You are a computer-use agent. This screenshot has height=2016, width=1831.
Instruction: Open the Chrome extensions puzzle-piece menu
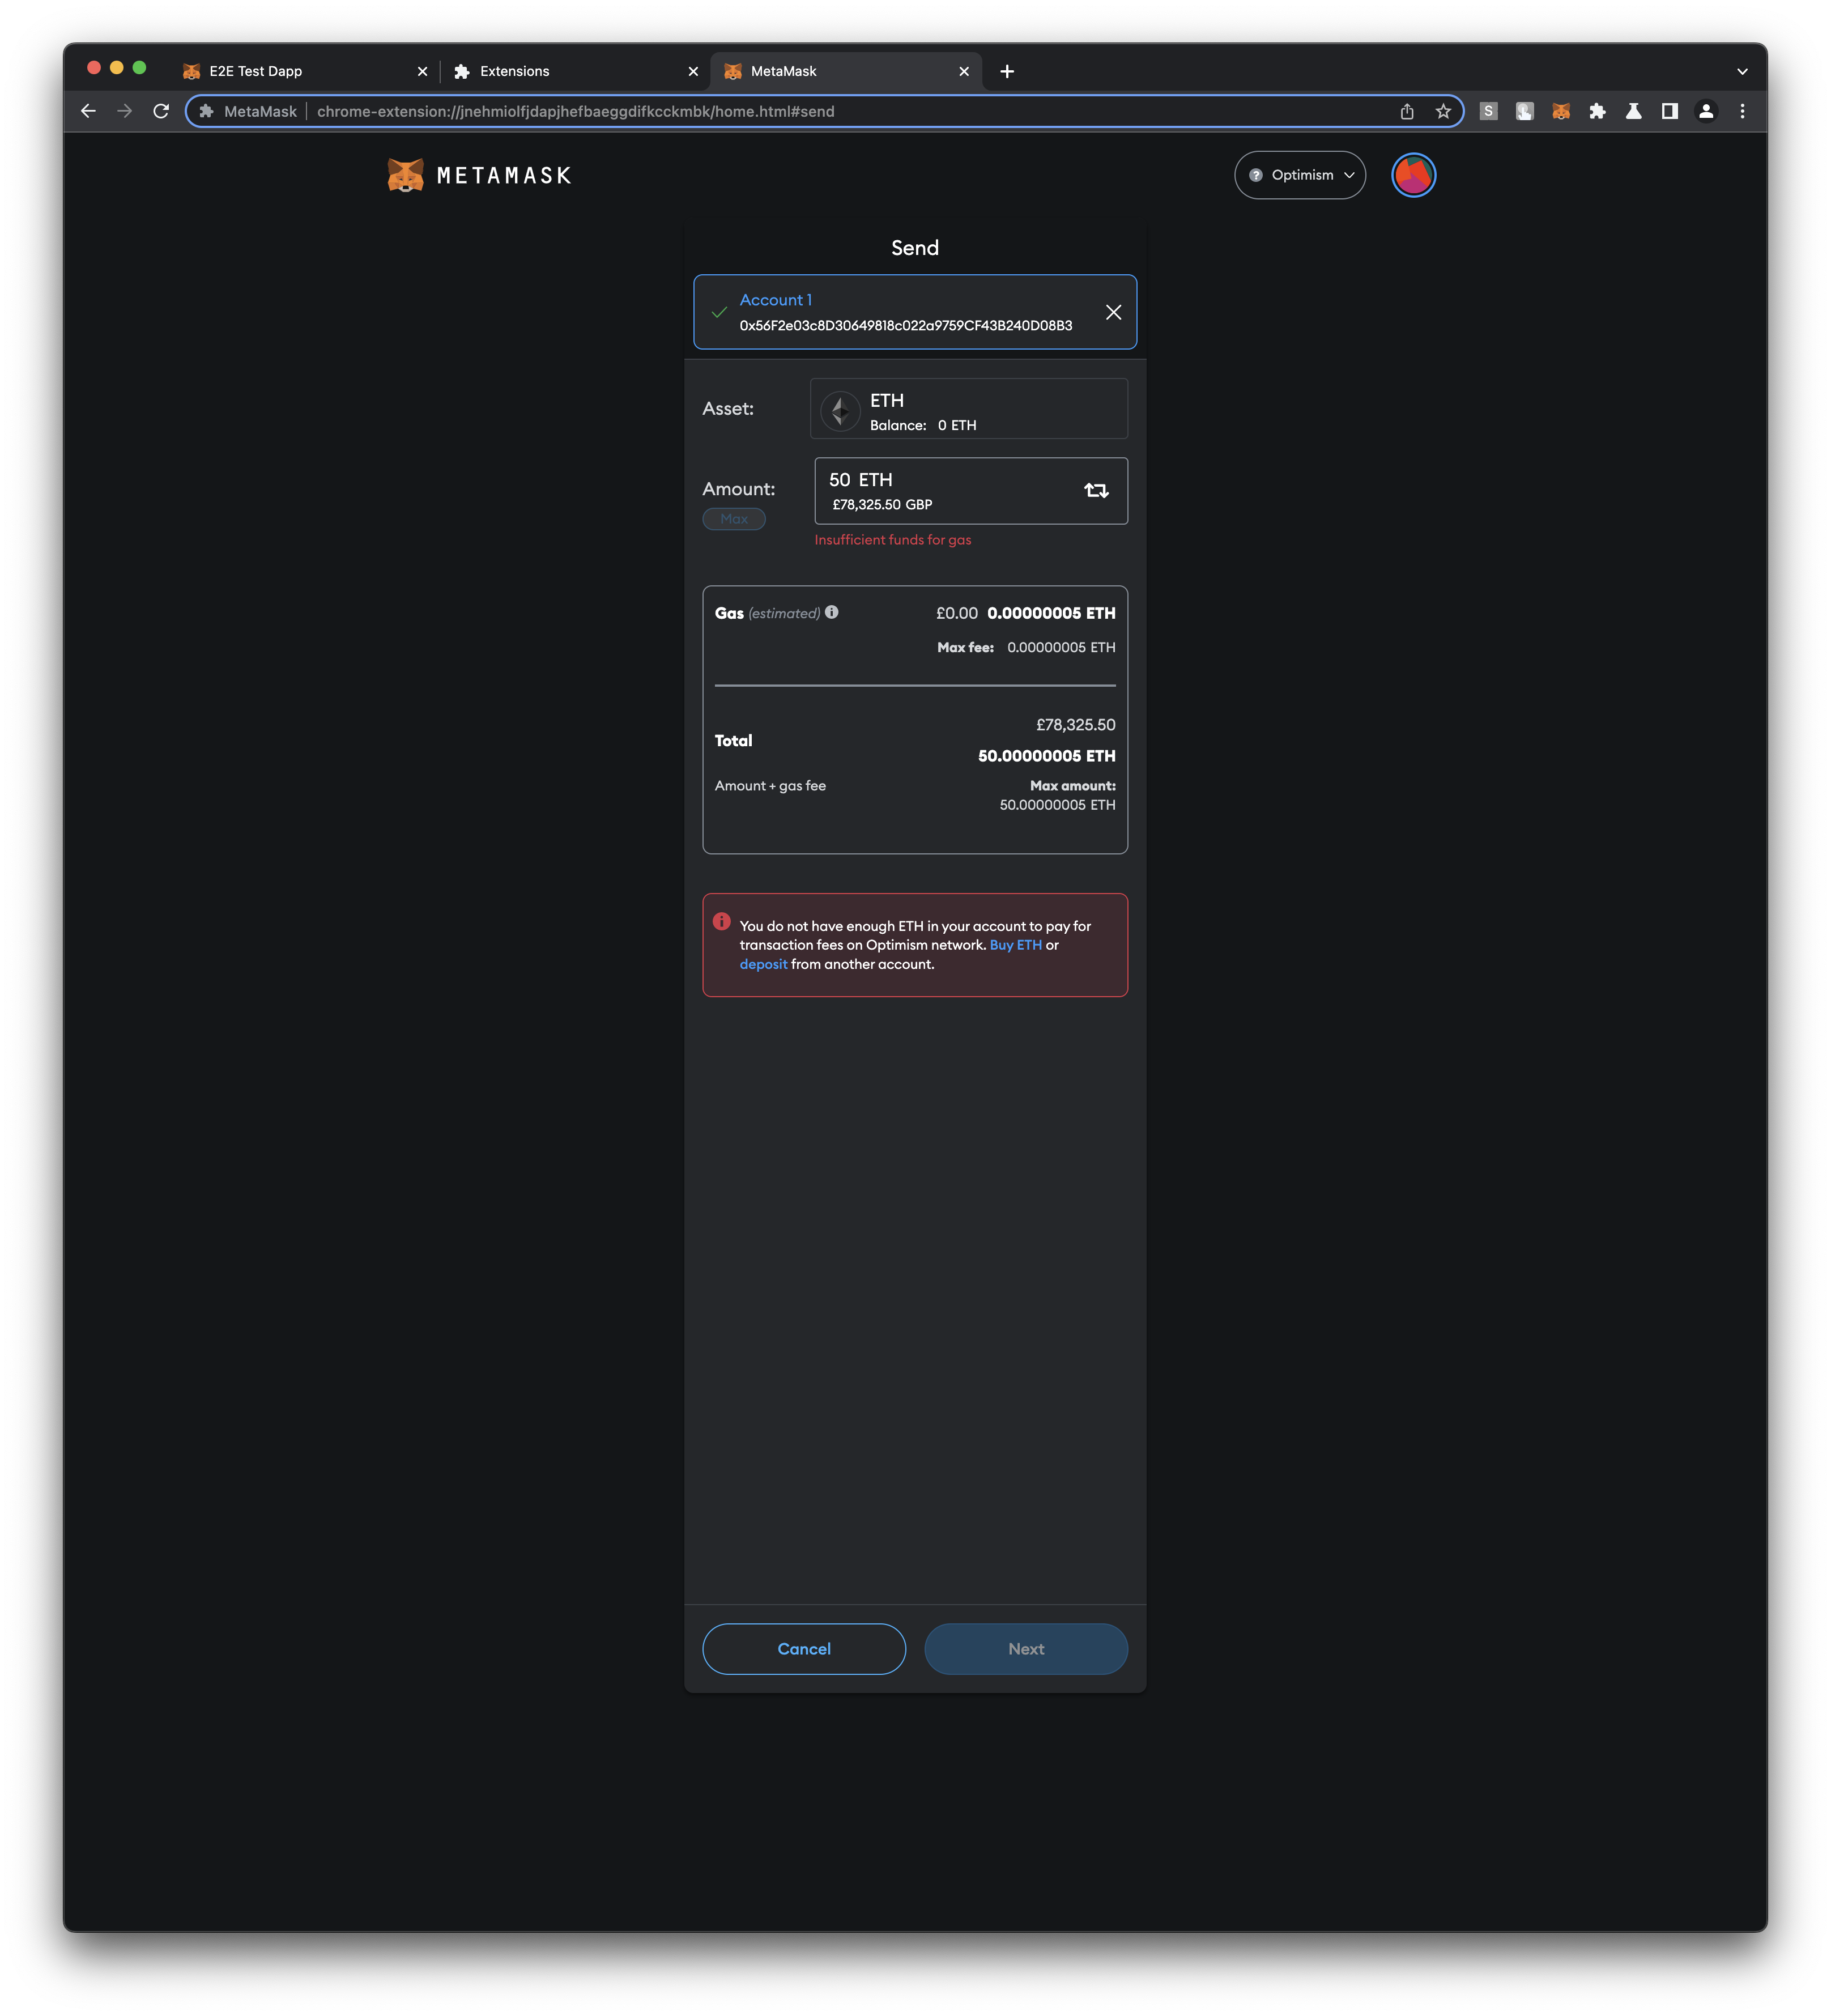click(x=1597, y=111)
